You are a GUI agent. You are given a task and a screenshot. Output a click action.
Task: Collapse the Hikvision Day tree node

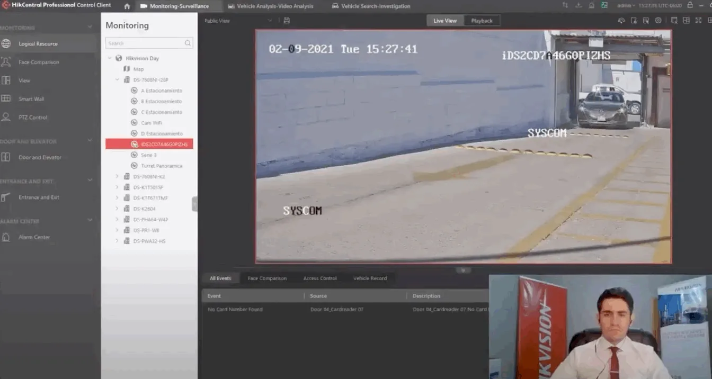110,58
